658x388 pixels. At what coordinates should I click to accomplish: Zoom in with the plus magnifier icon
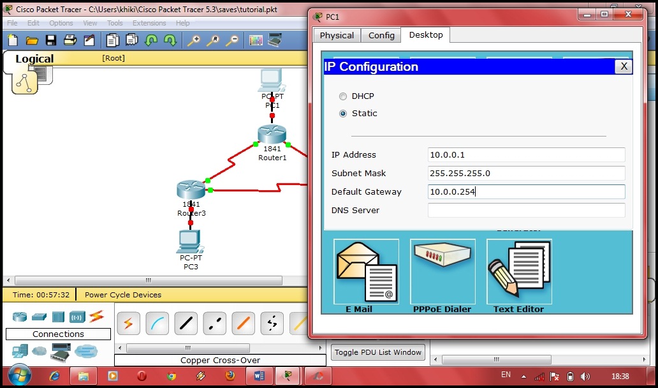coord(193,40)
